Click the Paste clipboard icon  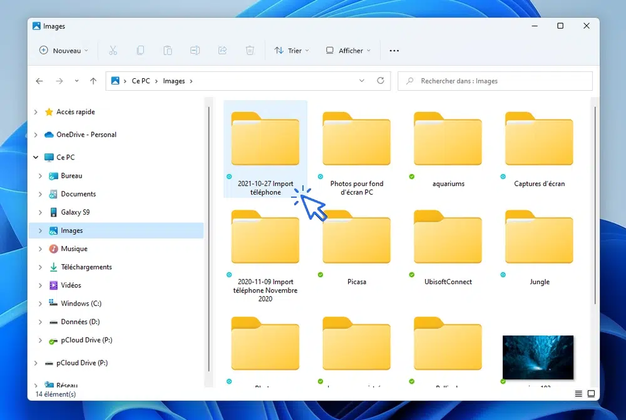pos(168,51)
